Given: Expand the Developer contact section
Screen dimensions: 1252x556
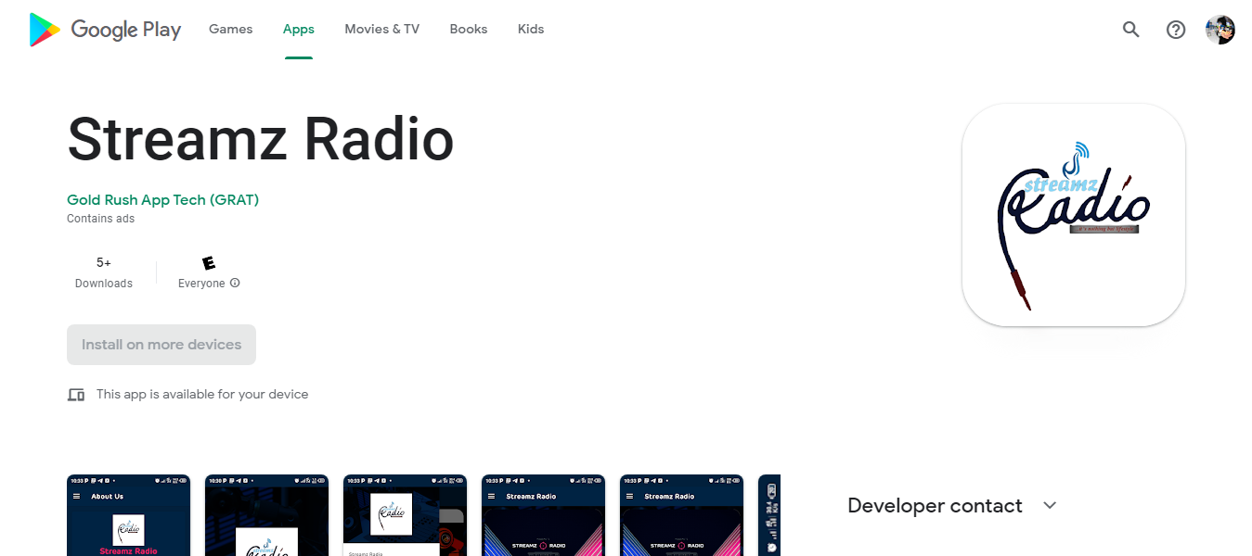Looking at the screenshot, I should point(1050,505).
